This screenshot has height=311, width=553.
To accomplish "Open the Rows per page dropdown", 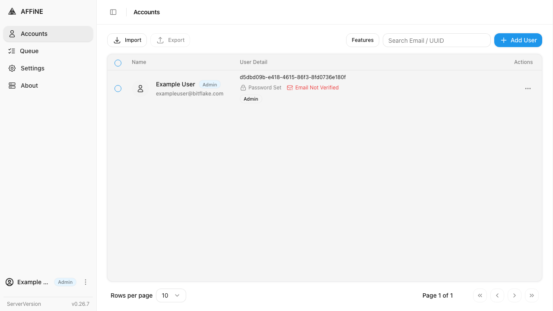I will pyautogui.click(x=171, y=295).
